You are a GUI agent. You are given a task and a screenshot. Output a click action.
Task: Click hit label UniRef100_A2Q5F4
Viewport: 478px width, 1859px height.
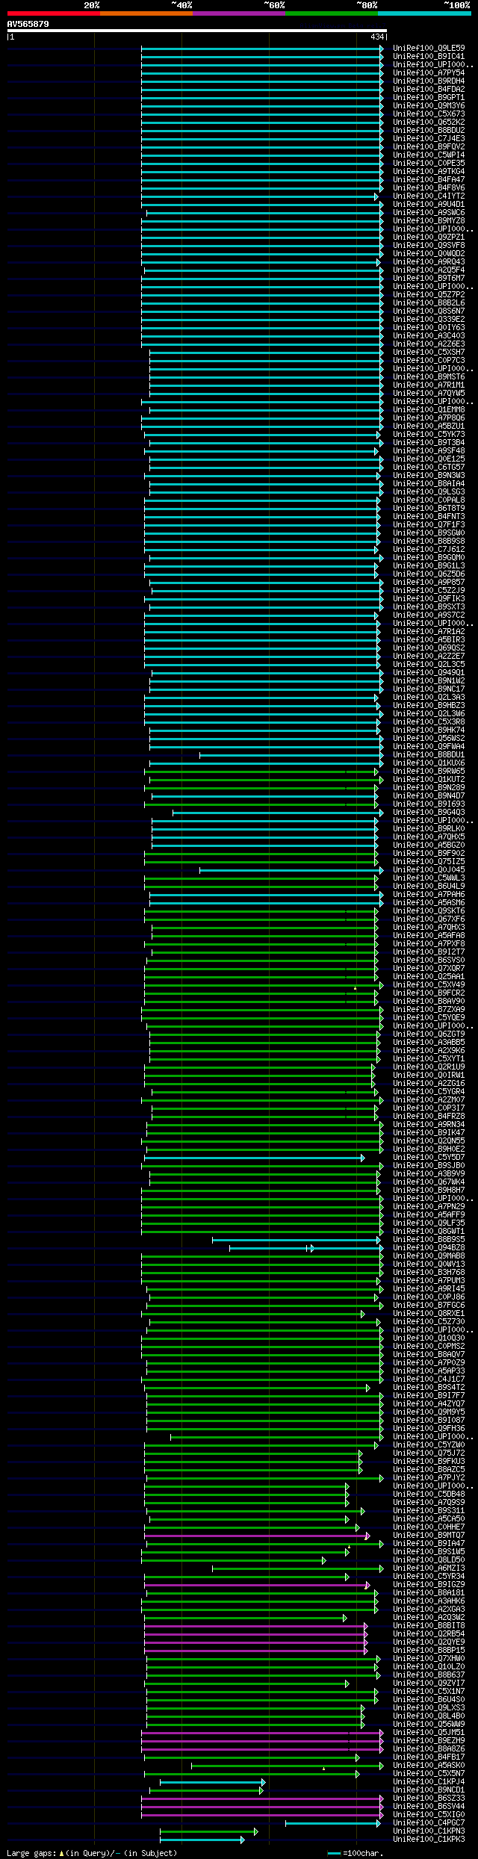click(x=429, y=270)
